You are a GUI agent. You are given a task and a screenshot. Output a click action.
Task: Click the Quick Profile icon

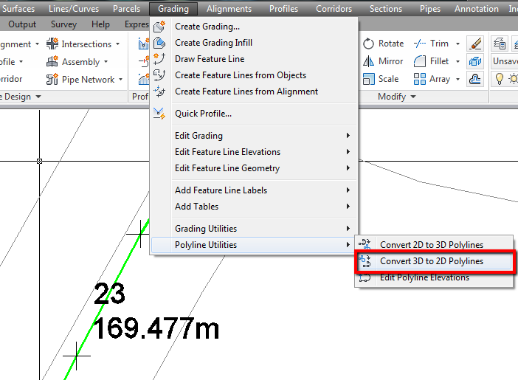(x=159, y=114)
